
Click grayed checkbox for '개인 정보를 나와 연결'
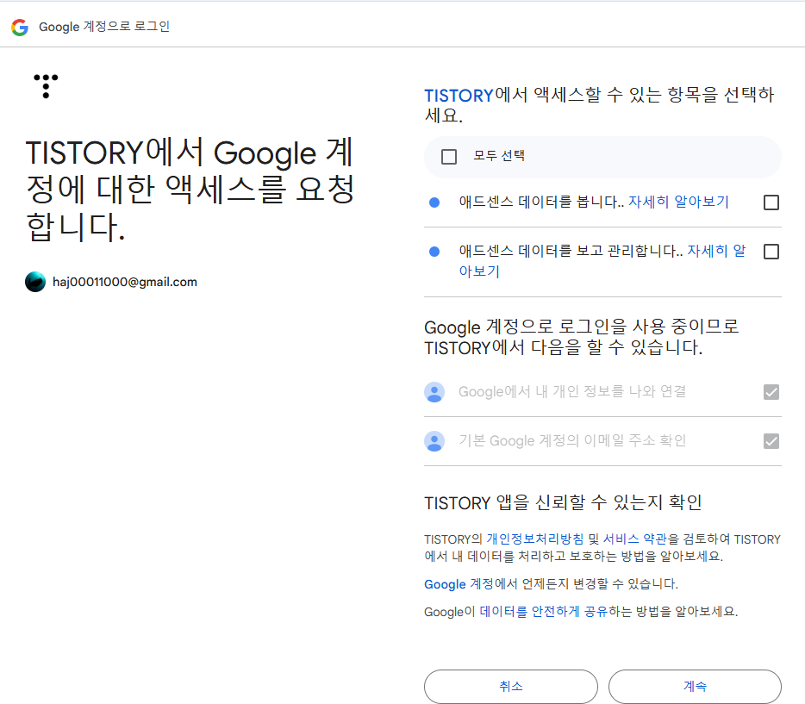[x=771, y=392]
